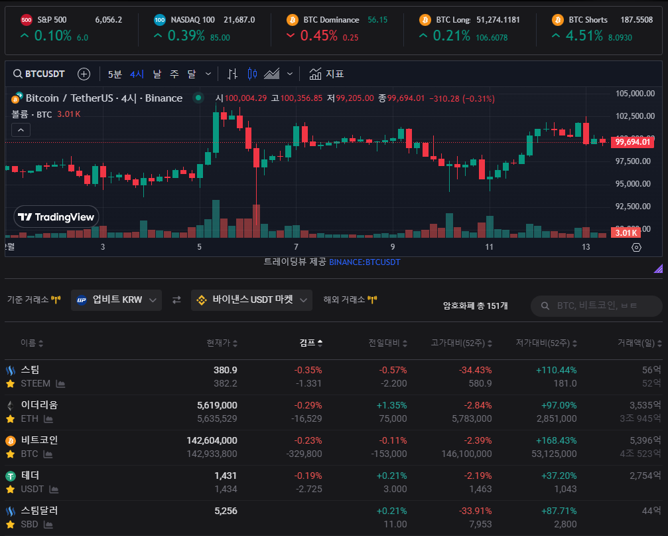Viewport: 668px width, 536px height.
Task: Click the 비트코인 coin logo
Action: coord(11,440)
